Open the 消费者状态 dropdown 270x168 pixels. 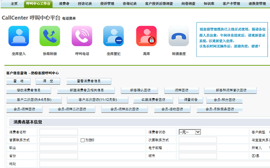[x=189, y=132]
